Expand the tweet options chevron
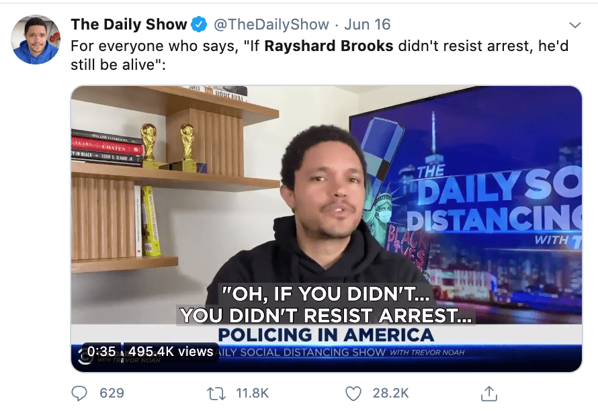Screen dimensions: 598x411 point(574,25)
